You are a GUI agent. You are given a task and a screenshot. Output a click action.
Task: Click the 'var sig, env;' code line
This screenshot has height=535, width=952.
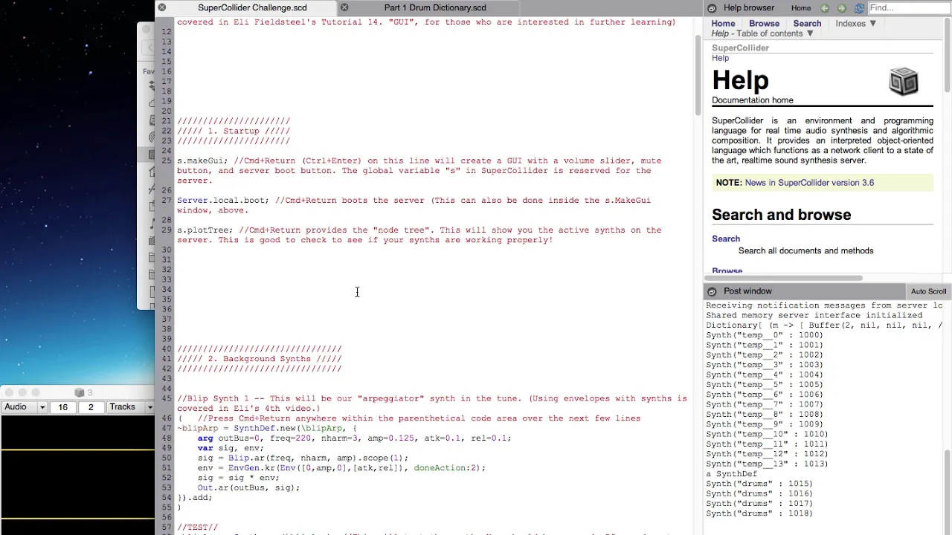(231, 448)
